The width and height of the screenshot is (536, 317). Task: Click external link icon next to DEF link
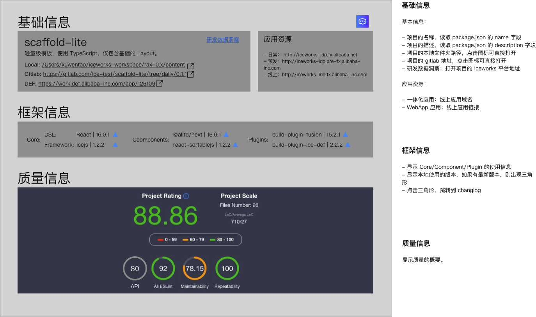pos(159,83)
